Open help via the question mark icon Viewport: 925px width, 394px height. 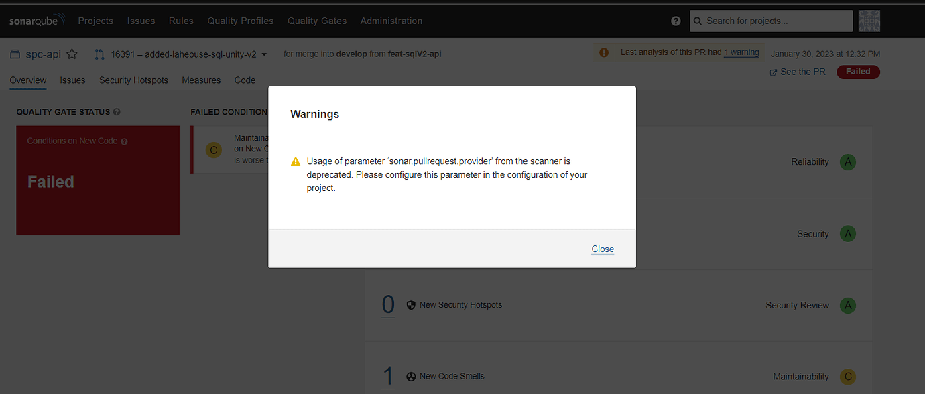pyautogui.click(x=676, y=21)
